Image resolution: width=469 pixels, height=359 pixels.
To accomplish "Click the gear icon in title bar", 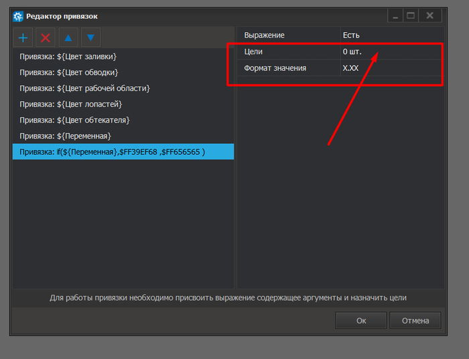I will 18,15.
